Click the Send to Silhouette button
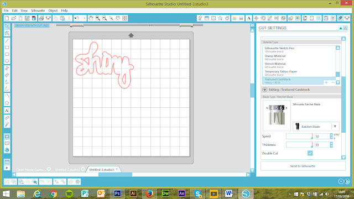The image size is (354, 199). pyautogui.click(x=303, y=166)
